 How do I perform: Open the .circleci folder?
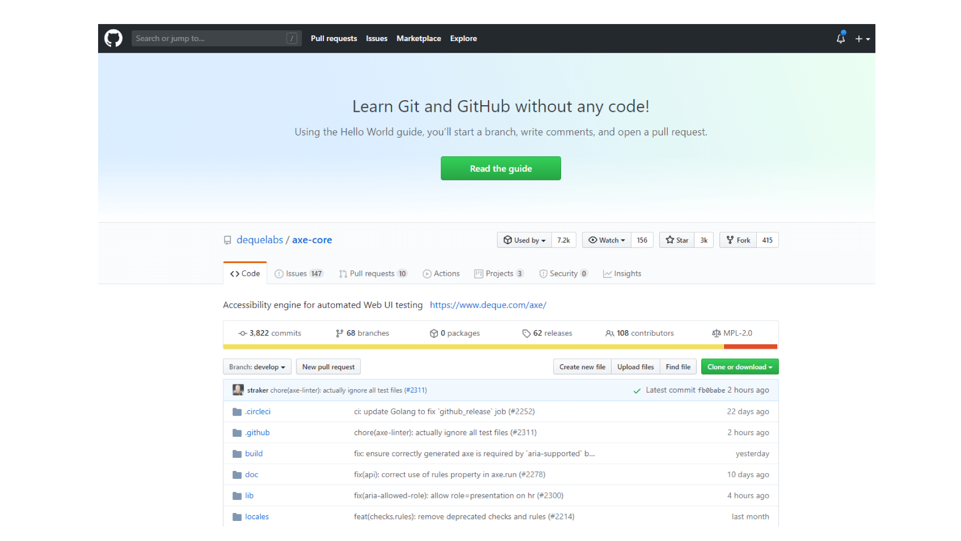pos(258,412)
